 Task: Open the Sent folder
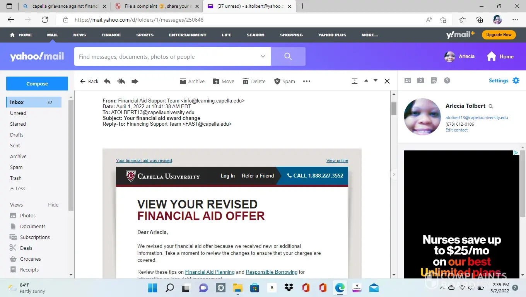click(15, 145)
